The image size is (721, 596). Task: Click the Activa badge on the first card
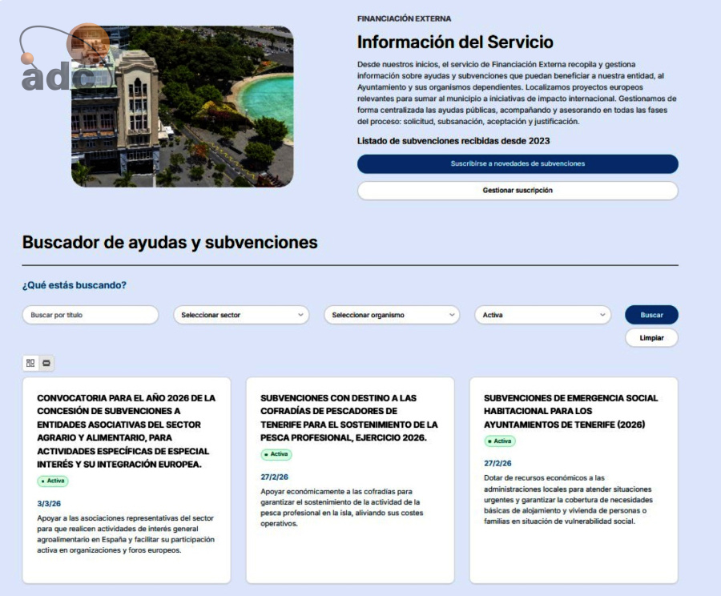51,481
